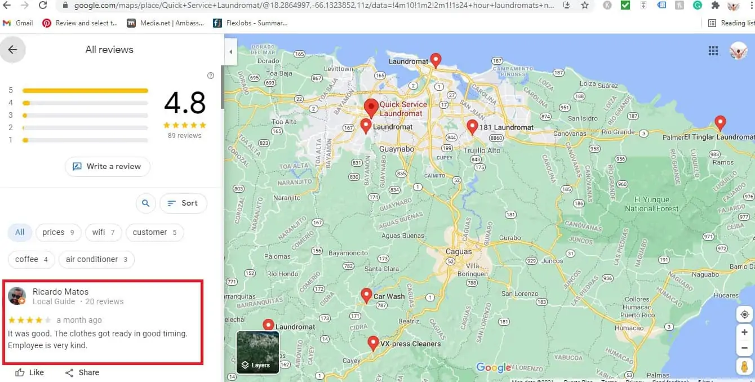Image resolution: width=755 pixels, height=382 pixels.
Task: Click the Street View pegman
Action: (745, 367)
